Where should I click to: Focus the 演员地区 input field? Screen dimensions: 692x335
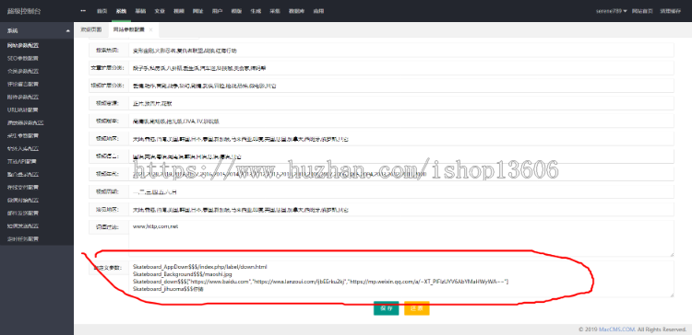(401, 210)
